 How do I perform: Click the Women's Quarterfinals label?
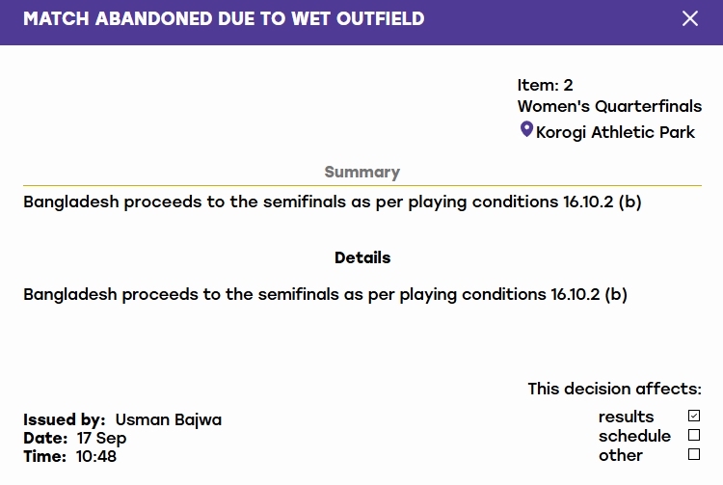(609, 106)
